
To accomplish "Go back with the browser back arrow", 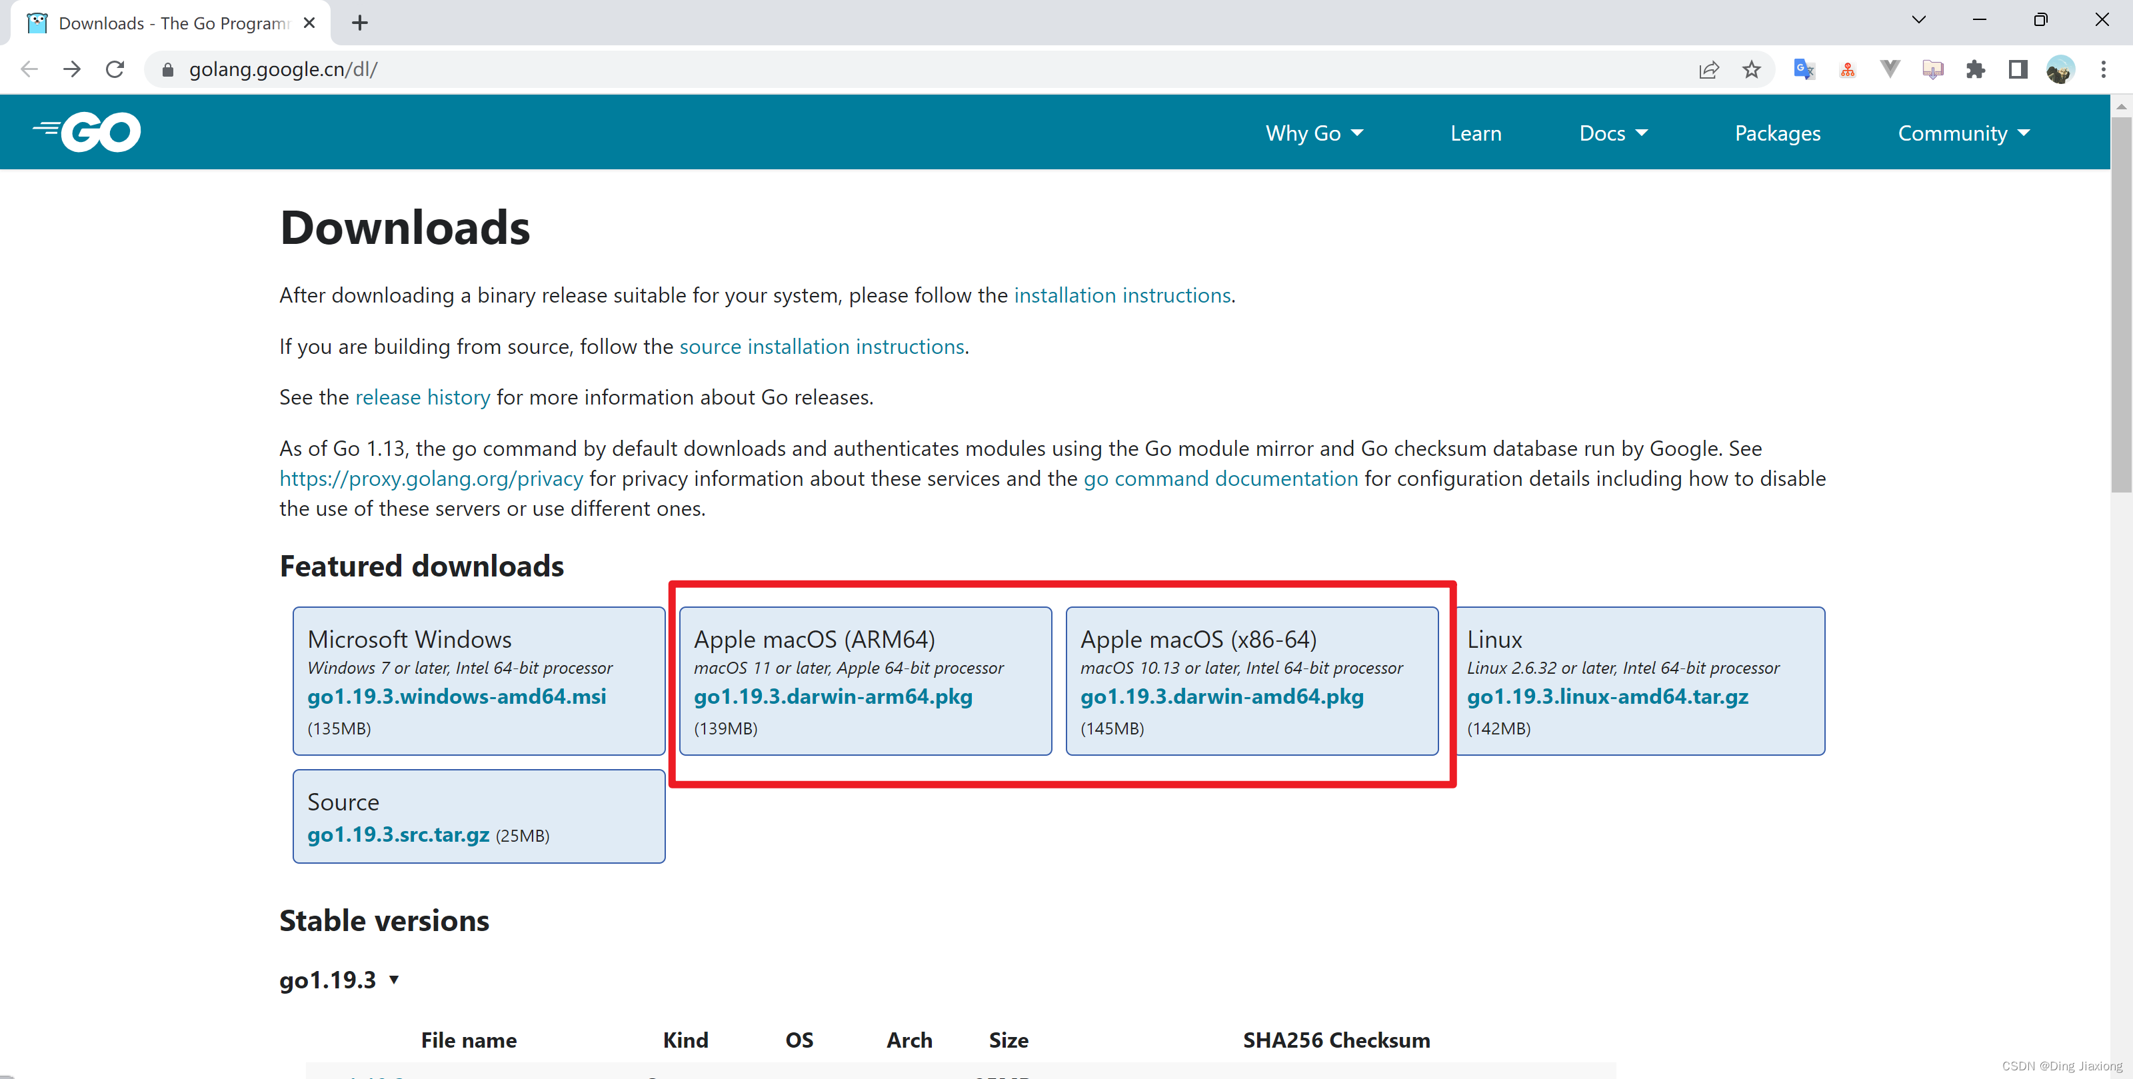I will tap(29, 69).
